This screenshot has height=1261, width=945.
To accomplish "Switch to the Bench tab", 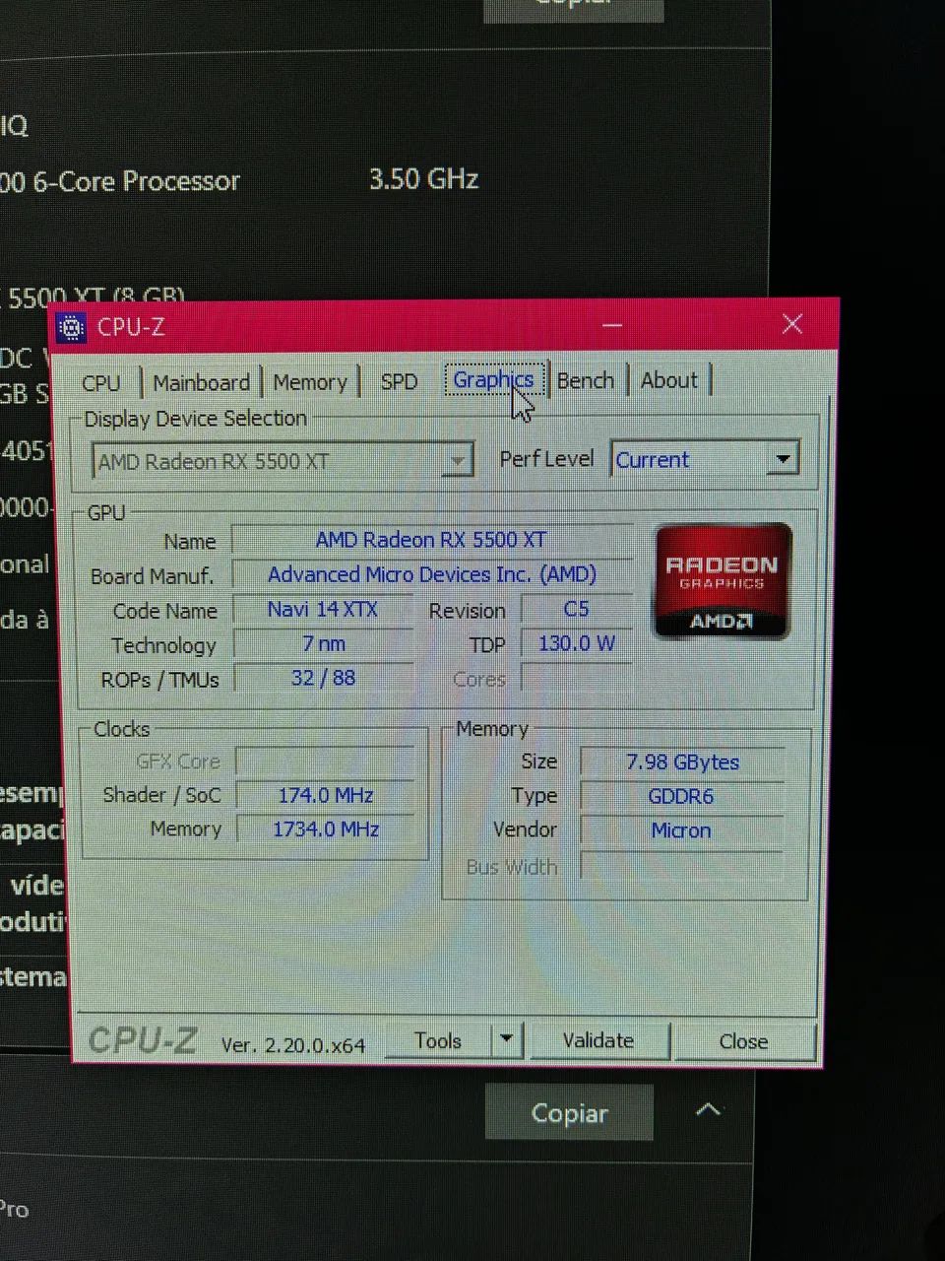I will 586,380.
